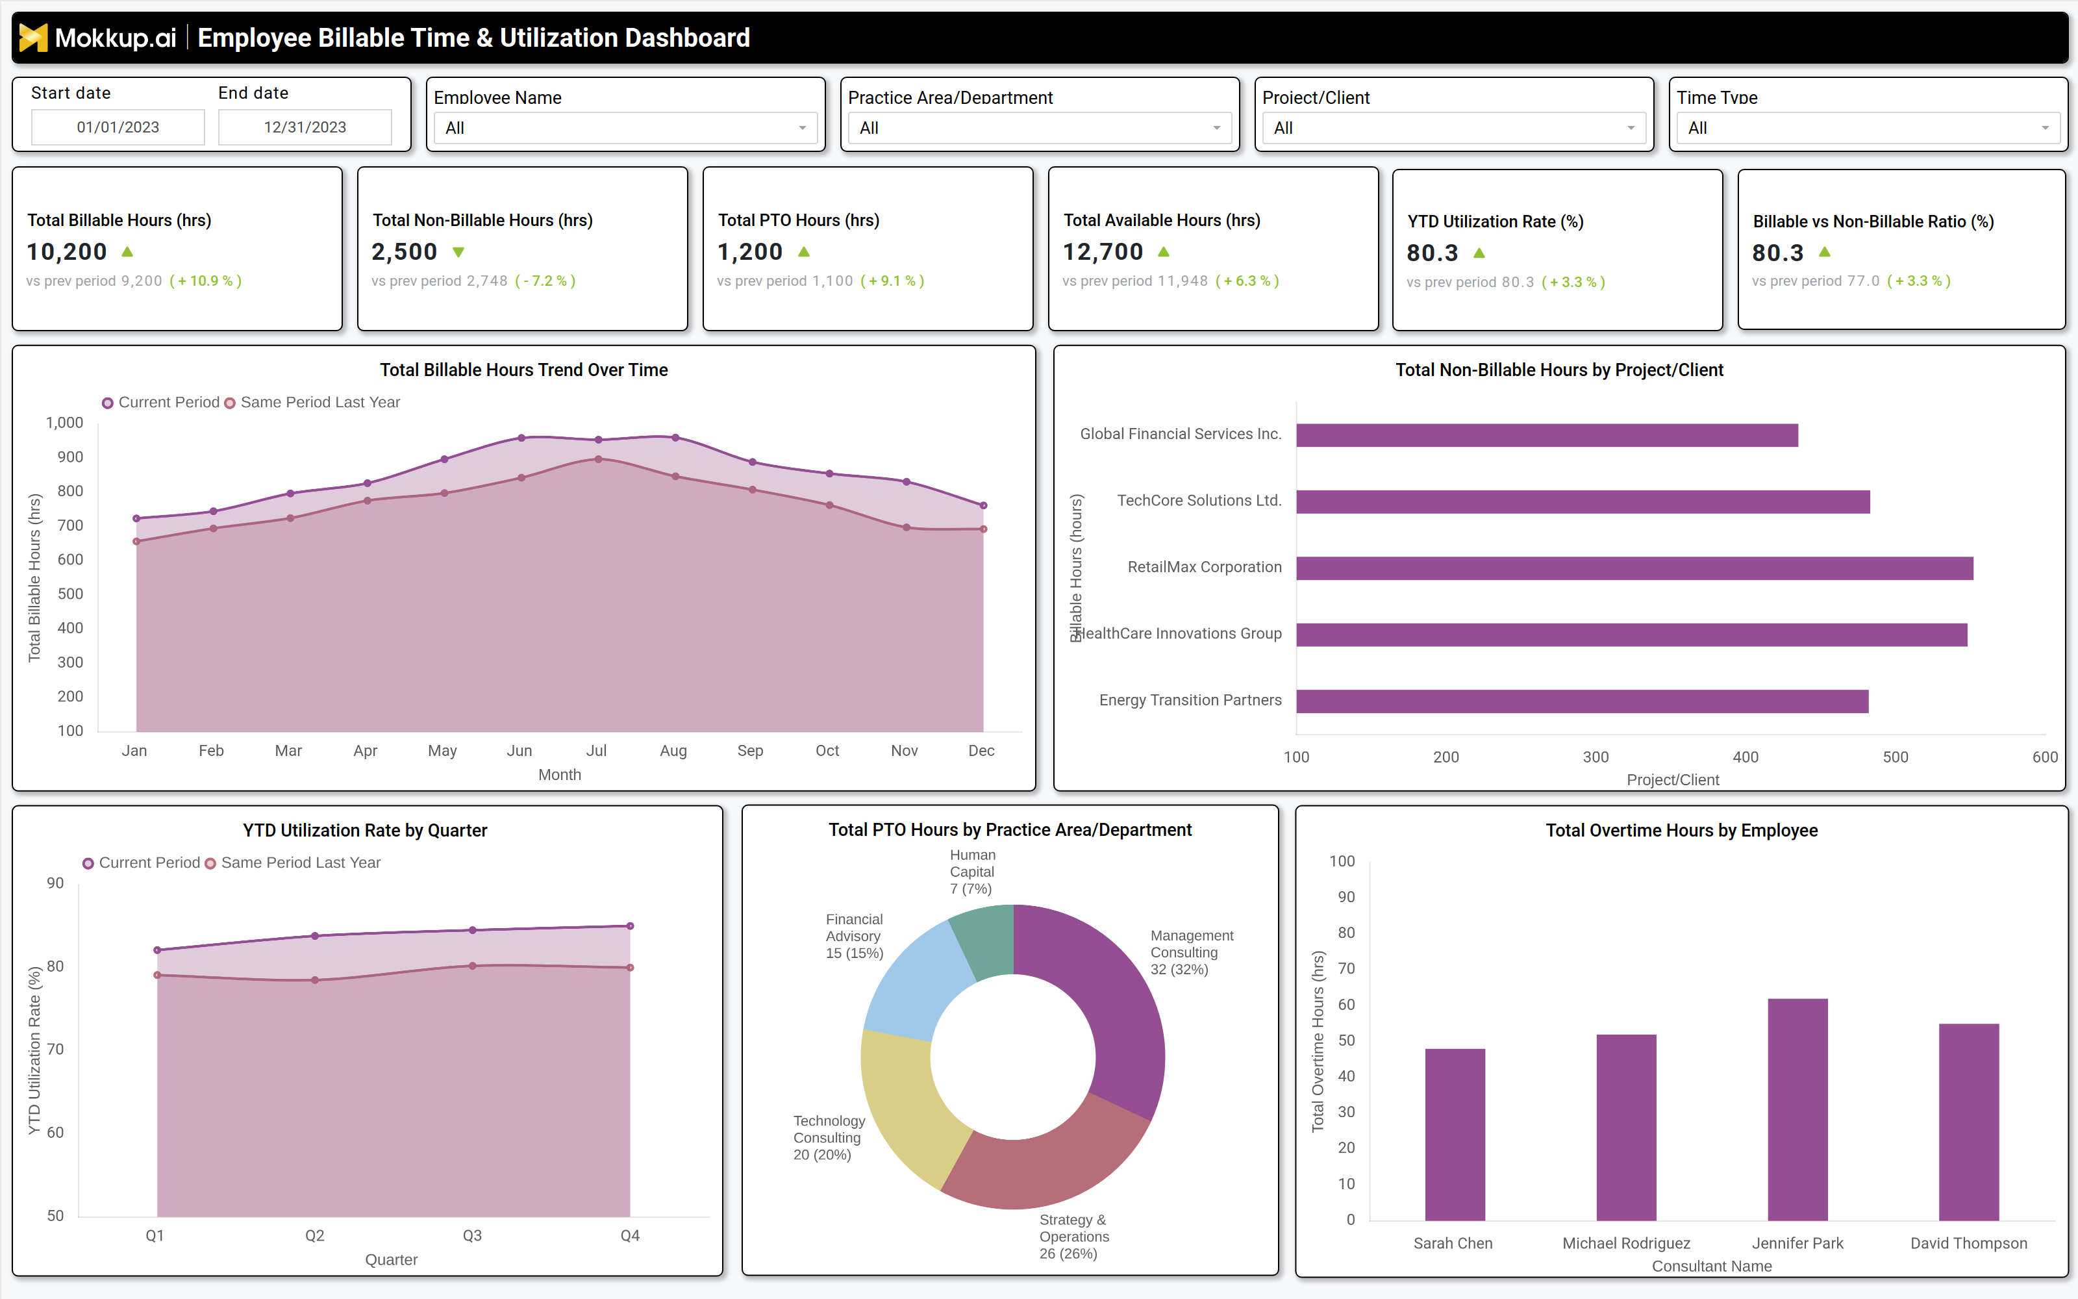Click the '( + 10.9 % )' change value
Screen dimensions: 2078x1299
205,281
